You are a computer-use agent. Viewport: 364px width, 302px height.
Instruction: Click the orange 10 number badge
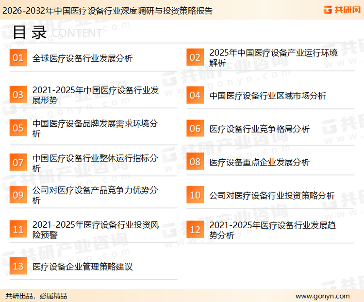(195, 195)
